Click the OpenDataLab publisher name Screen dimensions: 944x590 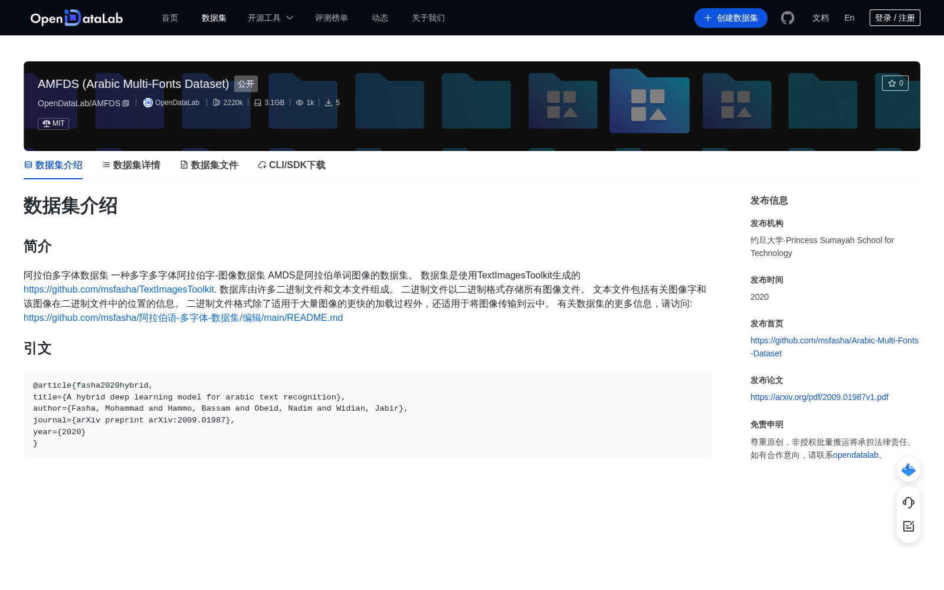pos(177,103)
